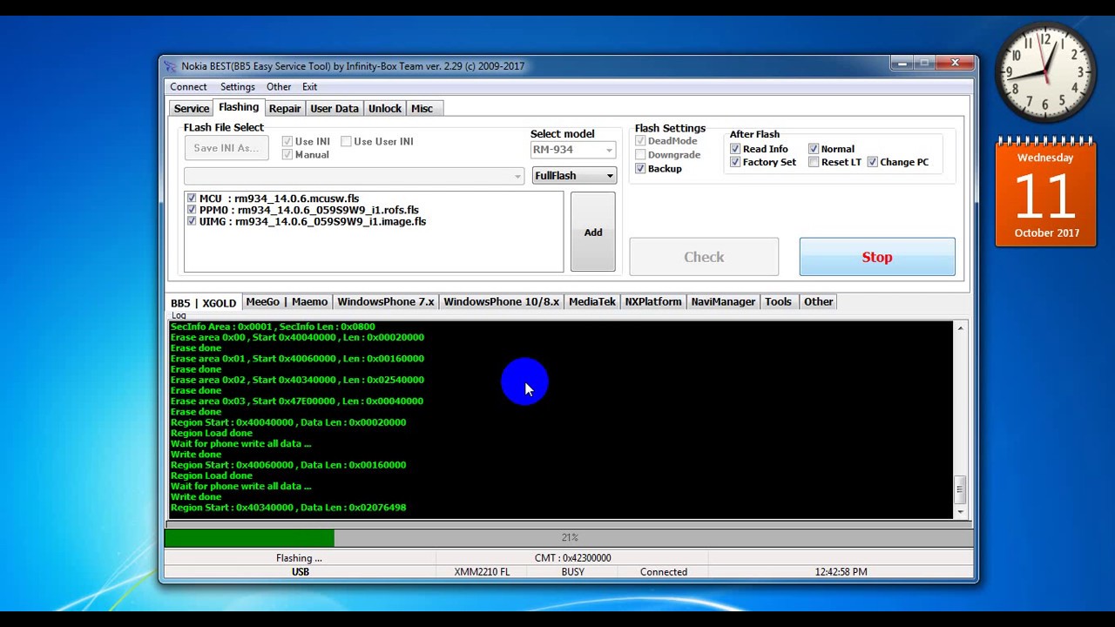Open the NaviManager tab
The image size is (1115, 627).
coord(723,301)
